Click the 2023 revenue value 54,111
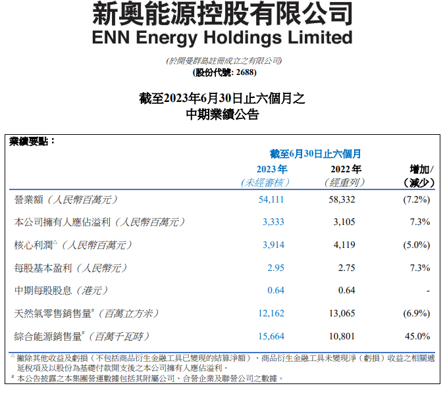The image size is (445, 394). (271, 200)
